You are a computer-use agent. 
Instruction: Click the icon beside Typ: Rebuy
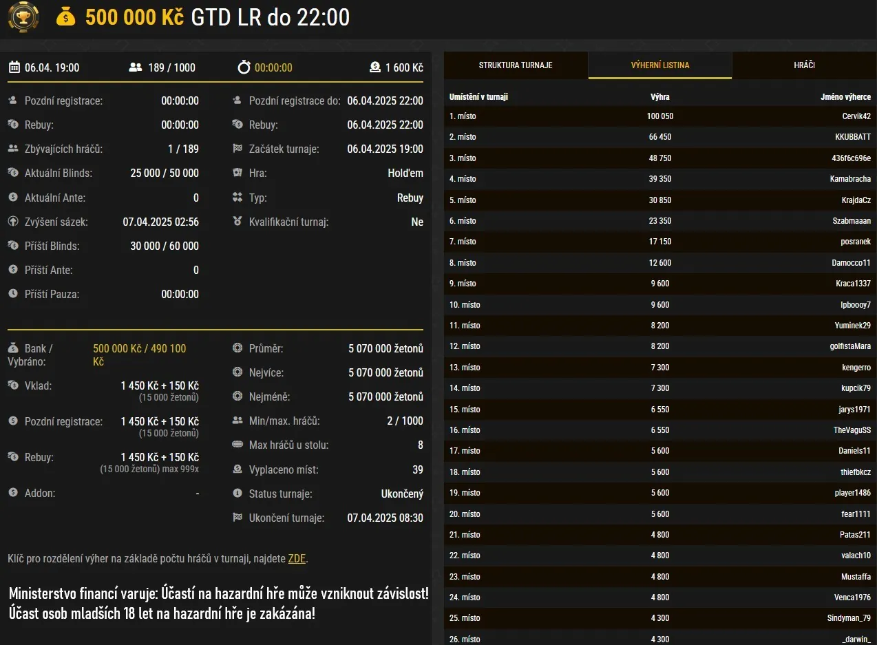239,198
